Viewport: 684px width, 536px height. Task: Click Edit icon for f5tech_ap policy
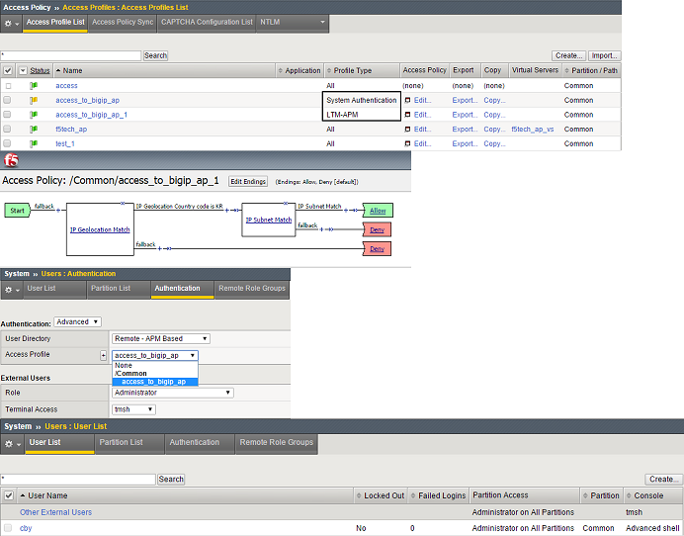407,129
